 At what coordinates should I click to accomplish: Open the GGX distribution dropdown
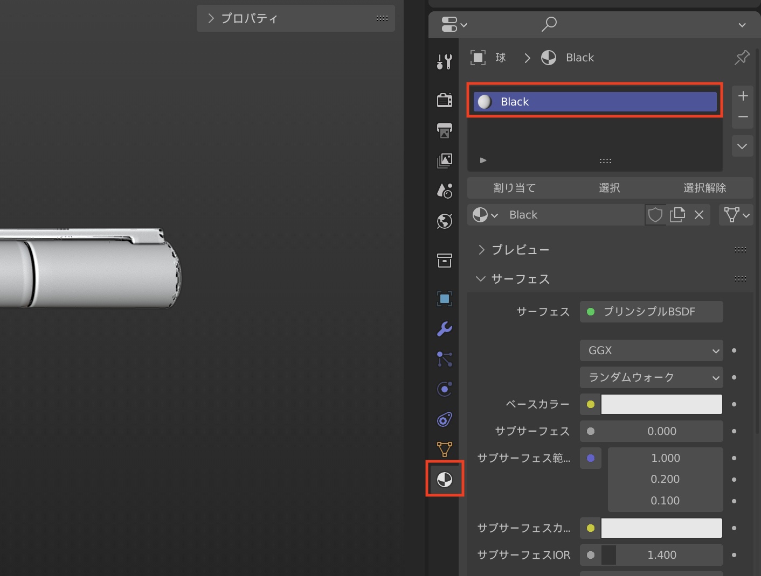pos(651,350)
